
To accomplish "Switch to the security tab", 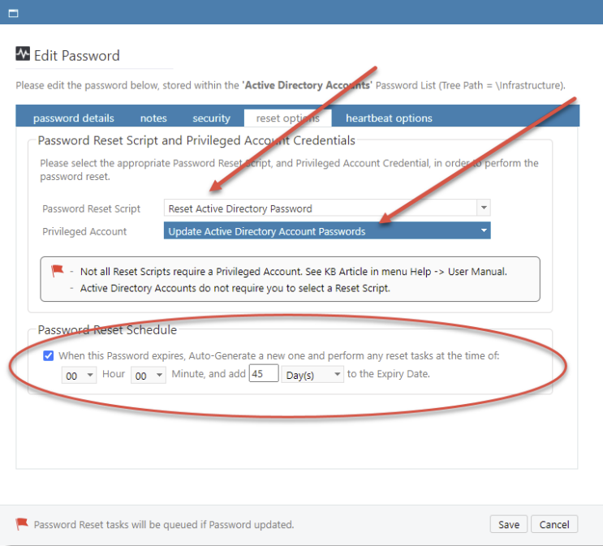I will 211,118.
